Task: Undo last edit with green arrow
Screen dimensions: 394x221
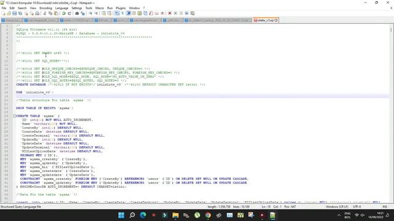Action: (x=63, y=13)
